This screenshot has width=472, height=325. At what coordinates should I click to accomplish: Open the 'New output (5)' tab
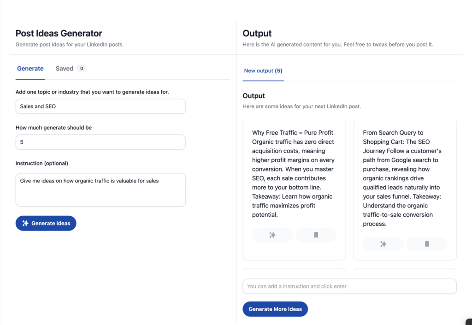tap(263, 71)
